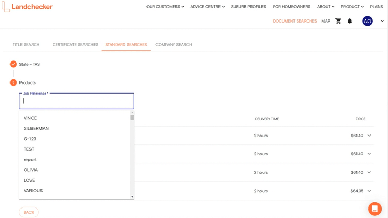Screen dimensions: 388x218
Task: Switch to Title Search tab
Action: (x=26, y=45)
